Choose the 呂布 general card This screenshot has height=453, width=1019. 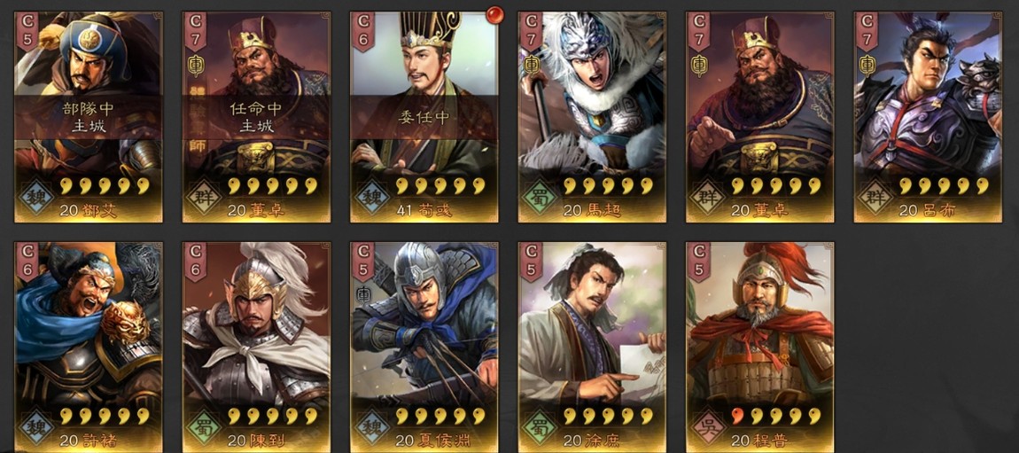coord(928,117)
